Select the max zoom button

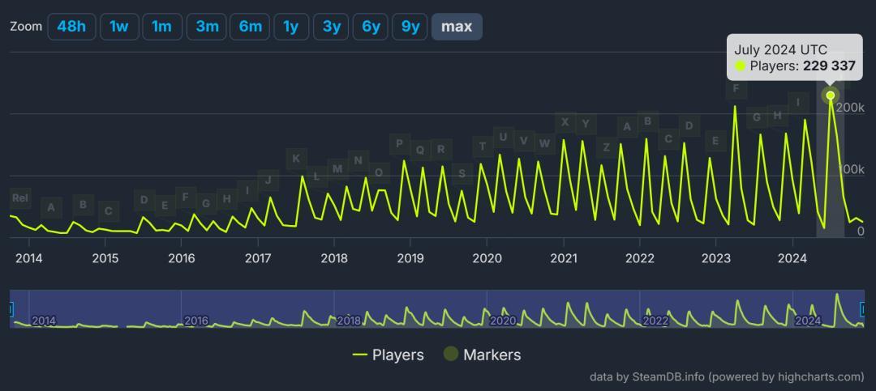[x=457, y=26]
